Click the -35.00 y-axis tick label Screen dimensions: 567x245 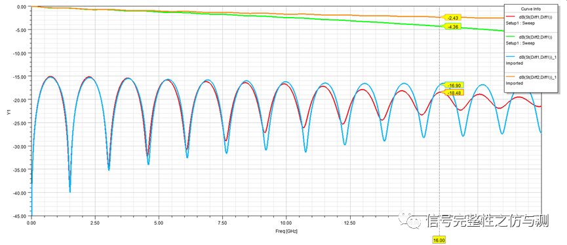pos(20,169)
